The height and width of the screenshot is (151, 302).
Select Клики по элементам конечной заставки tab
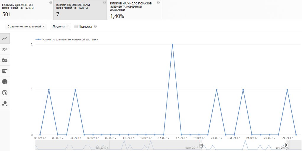80,10
